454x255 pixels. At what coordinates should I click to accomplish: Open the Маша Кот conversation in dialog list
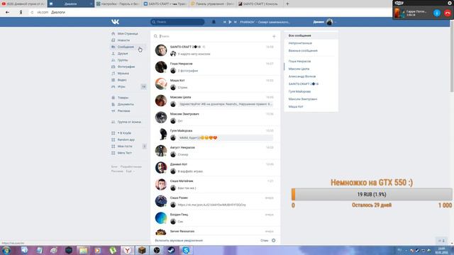(x=215, y=84)
